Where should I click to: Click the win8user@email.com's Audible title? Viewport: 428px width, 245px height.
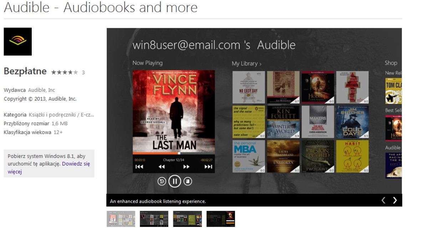[x=214, y=45]
